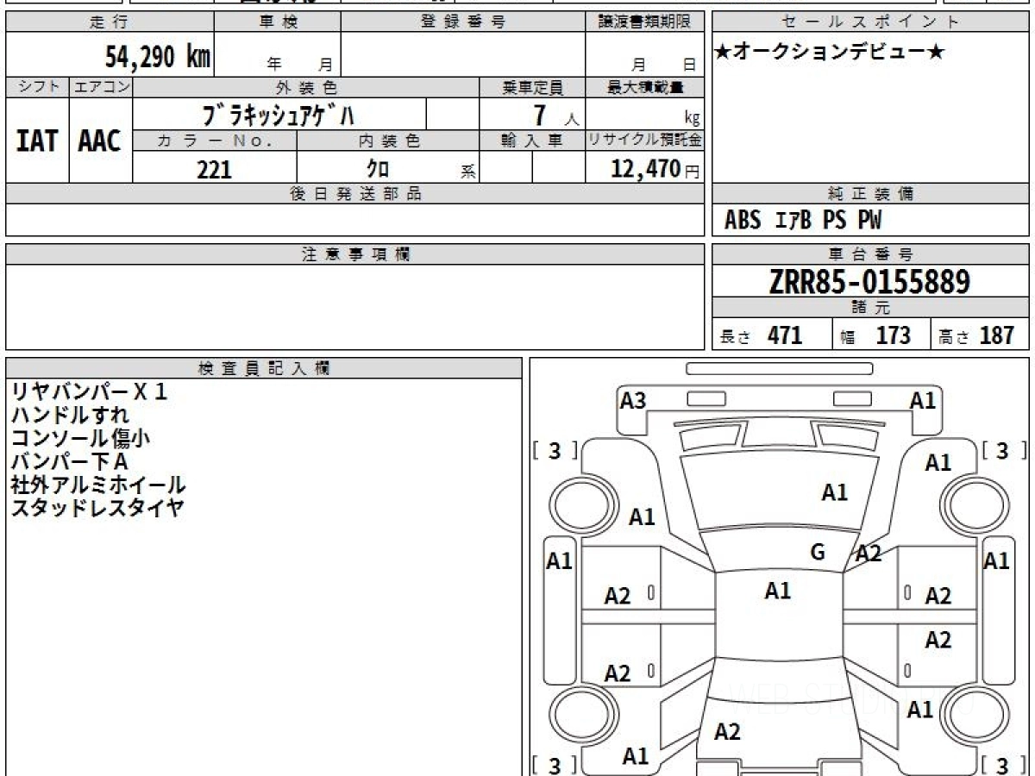
Task: Click the ★オークションデビュー★ sales point text
Action: click(x=830, y=53)
